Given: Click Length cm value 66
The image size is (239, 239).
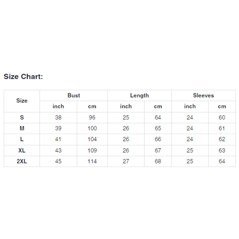Looking at the screenshot, I should [158, 139].
